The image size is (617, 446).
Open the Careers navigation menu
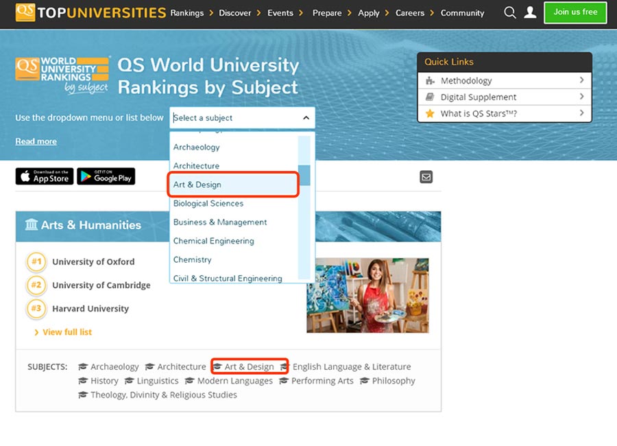410,13
